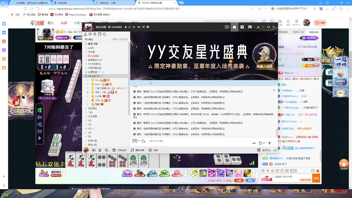Click 自由模式 mode selector above channel list
352x198 pixels.
pos(89,39)
